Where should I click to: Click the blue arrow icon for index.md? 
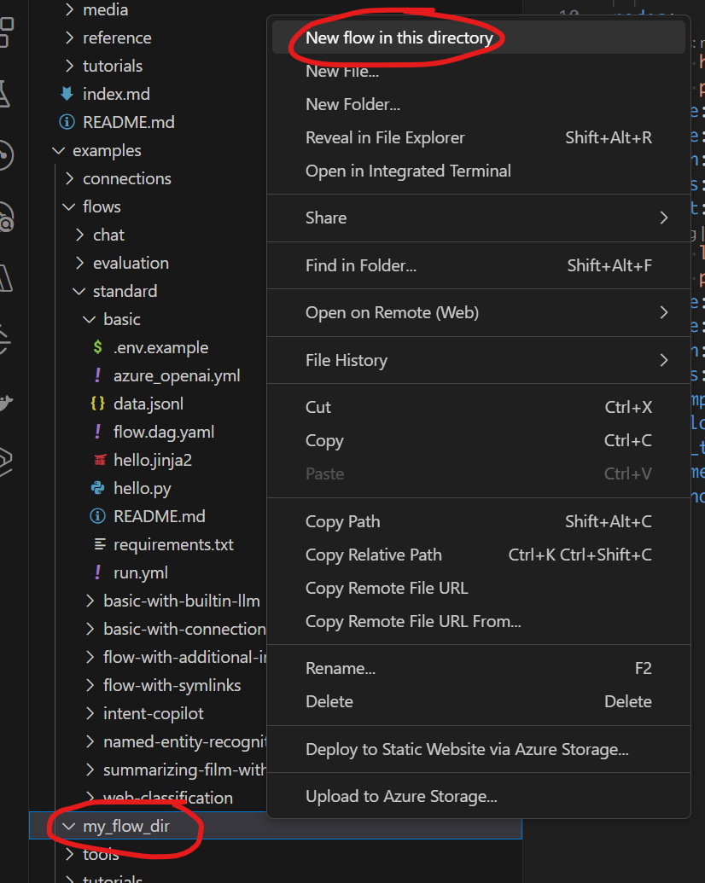tap(67, 94)
